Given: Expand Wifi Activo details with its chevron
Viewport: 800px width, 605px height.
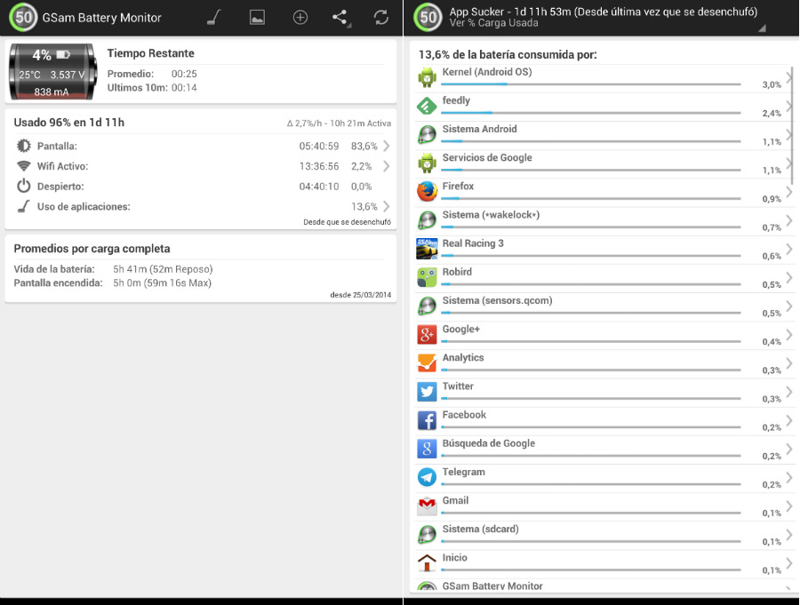Looking at the screenshot, I should coord(387,166).
